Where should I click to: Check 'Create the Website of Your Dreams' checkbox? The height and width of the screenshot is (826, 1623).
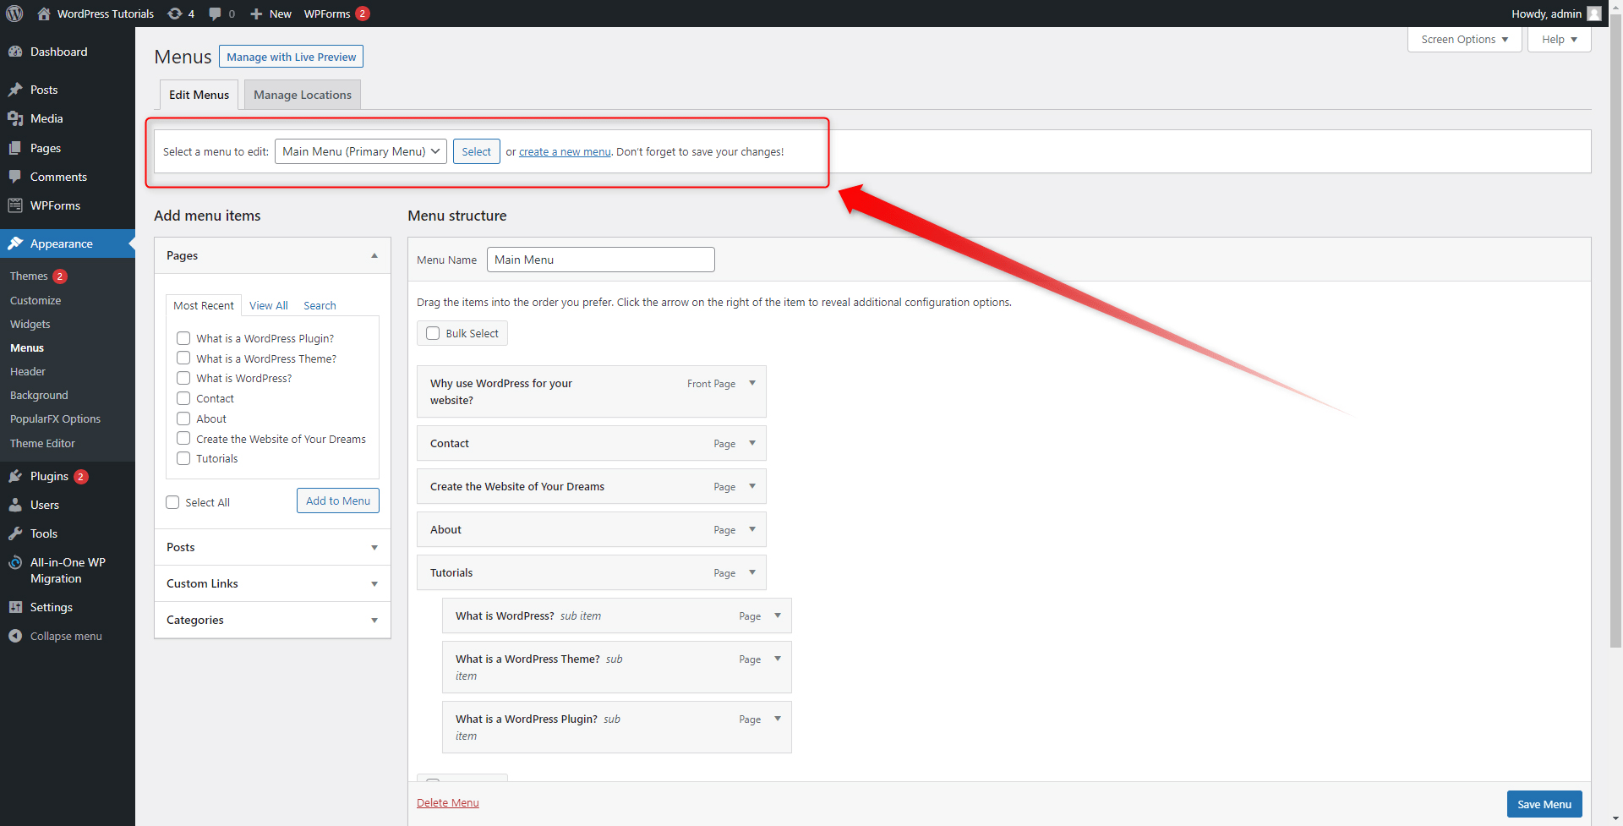click(x=183, y=439)
